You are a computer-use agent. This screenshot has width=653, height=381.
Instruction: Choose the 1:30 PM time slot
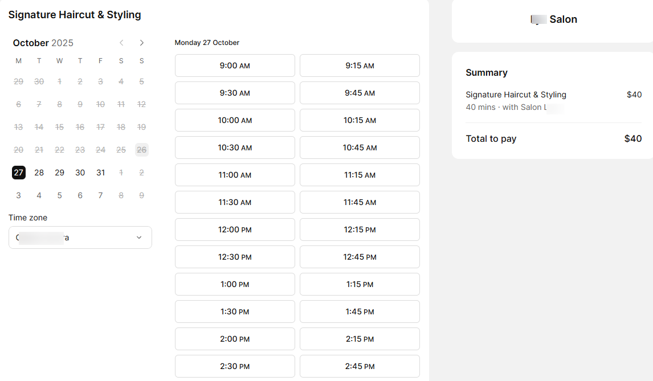coord(235,312)
